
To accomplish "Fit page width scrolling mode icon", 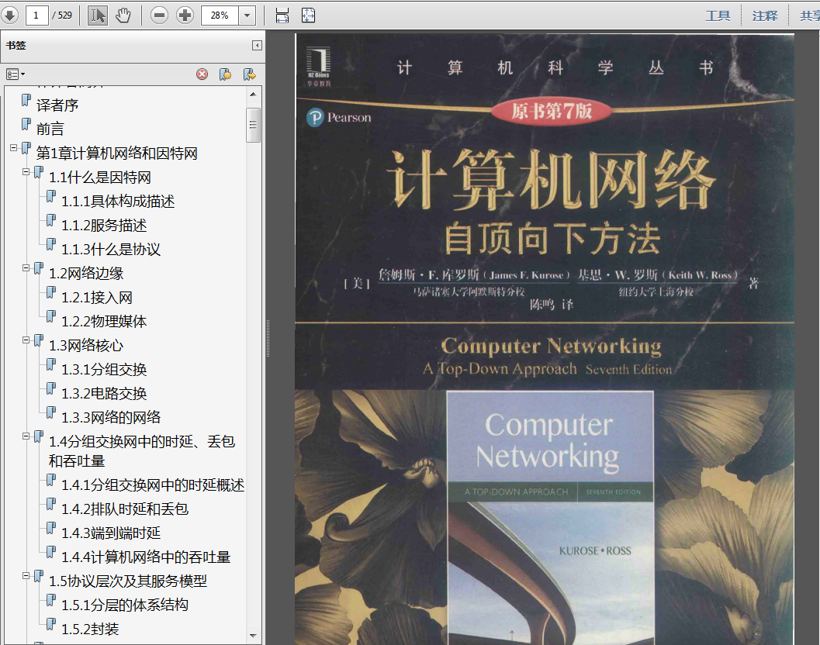I will pyautogui.click(x=282, y=16).
